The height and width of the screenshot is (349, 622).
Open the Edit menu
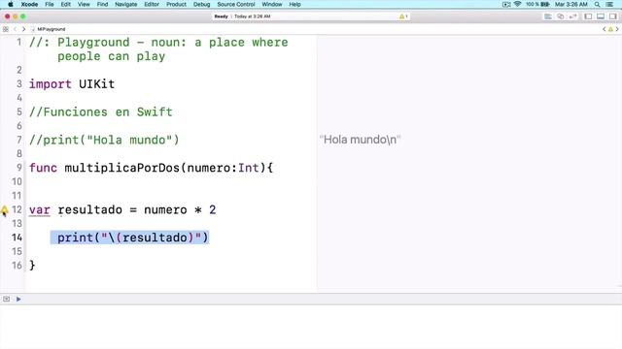[x=66, y=4]
